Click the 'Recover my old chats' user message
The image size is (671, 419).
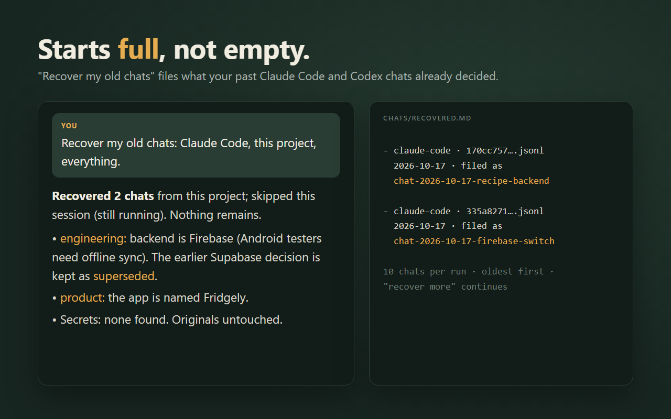tap(189, 152)
